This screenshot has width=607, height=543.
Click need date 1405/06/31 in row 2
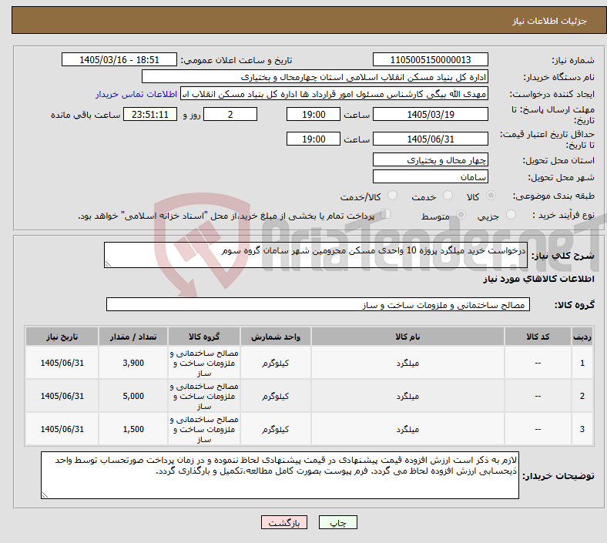(62, 396)
